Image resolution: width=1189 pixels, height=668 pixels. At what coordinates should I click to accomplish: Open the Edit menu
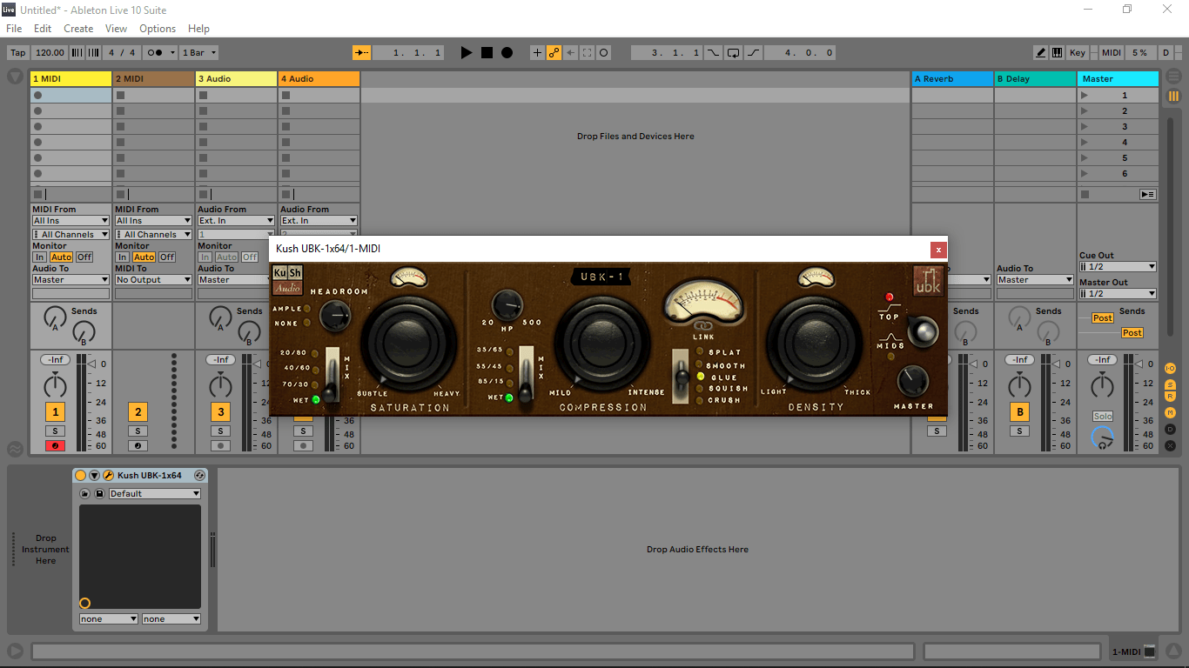click(x=43, y=29)
